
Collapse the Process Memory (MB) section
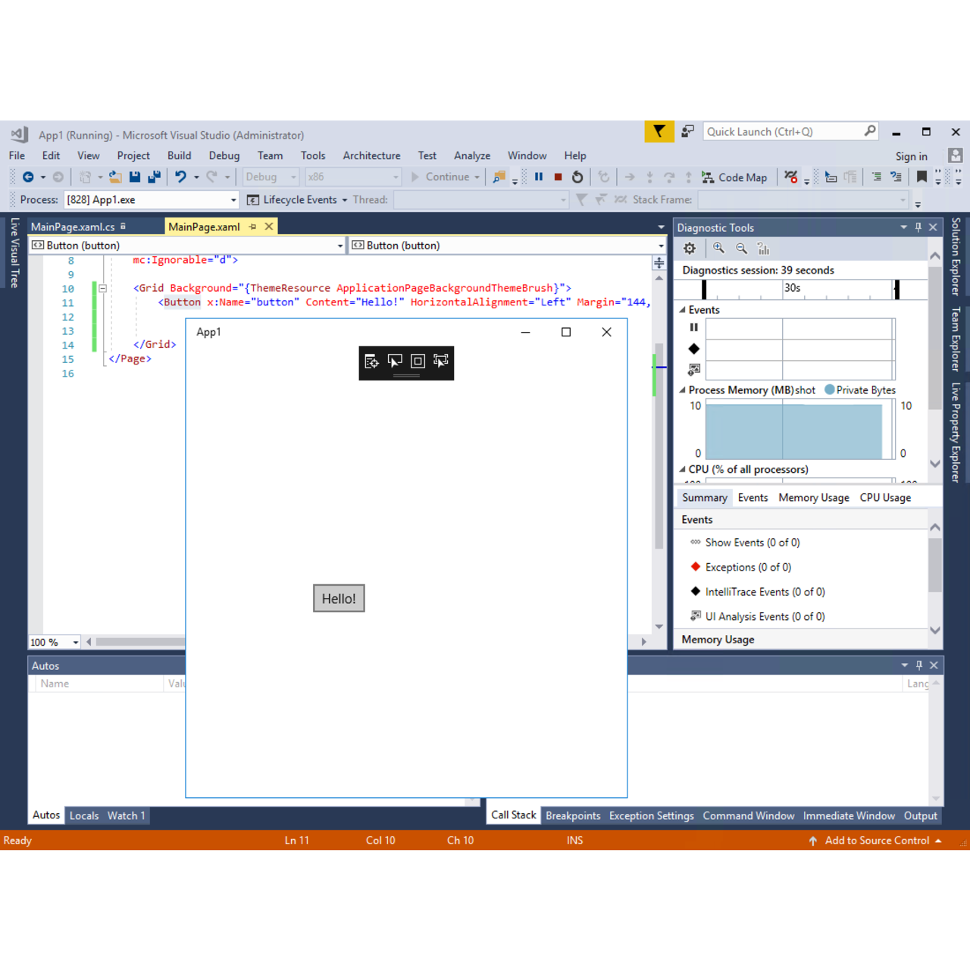point(681,390)
